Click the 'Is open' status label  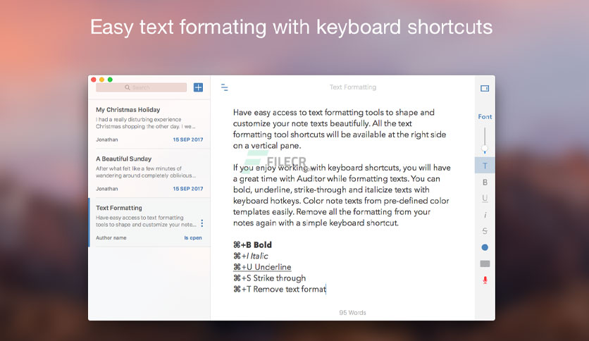click(193, 237)
